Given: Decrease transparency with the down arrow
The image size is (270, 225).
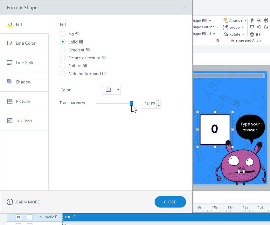Looking at the screenshot, I should click(x=159, y=106).
